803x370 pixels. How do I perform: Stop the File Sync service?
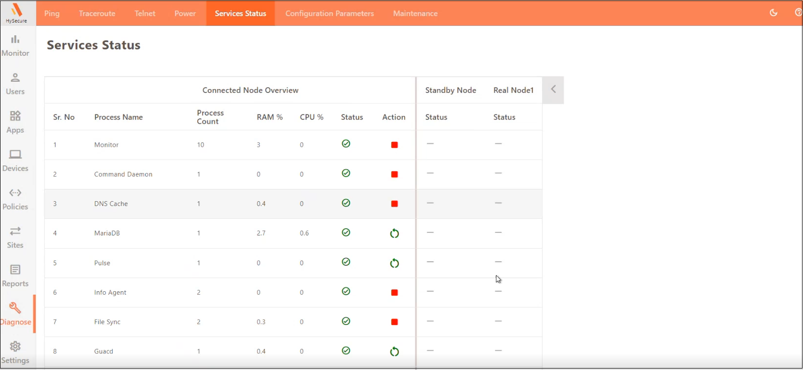click(394, 322)
